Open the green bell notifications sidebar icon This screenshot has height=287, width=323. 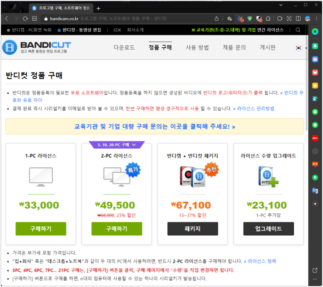tap(315, 46)
